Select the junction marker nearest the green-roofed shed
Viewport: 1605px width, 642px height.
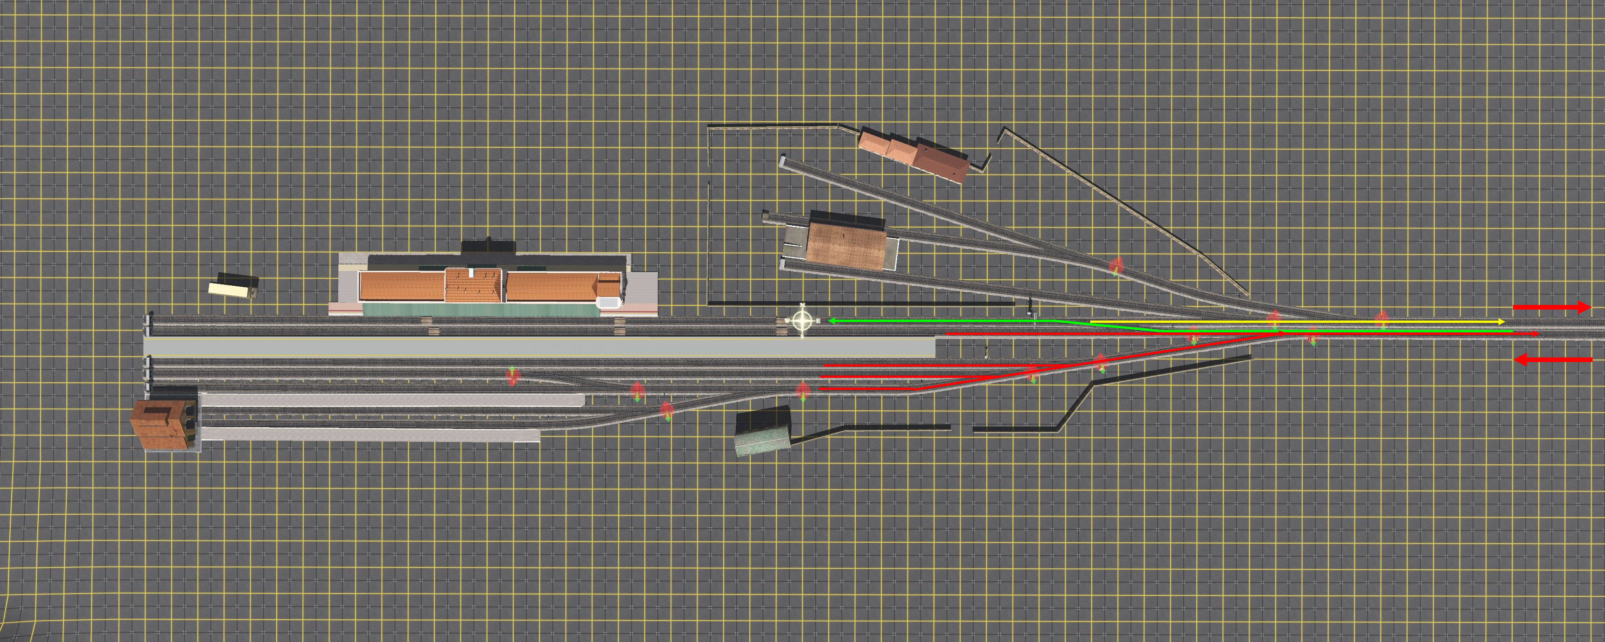click(802, 392)
